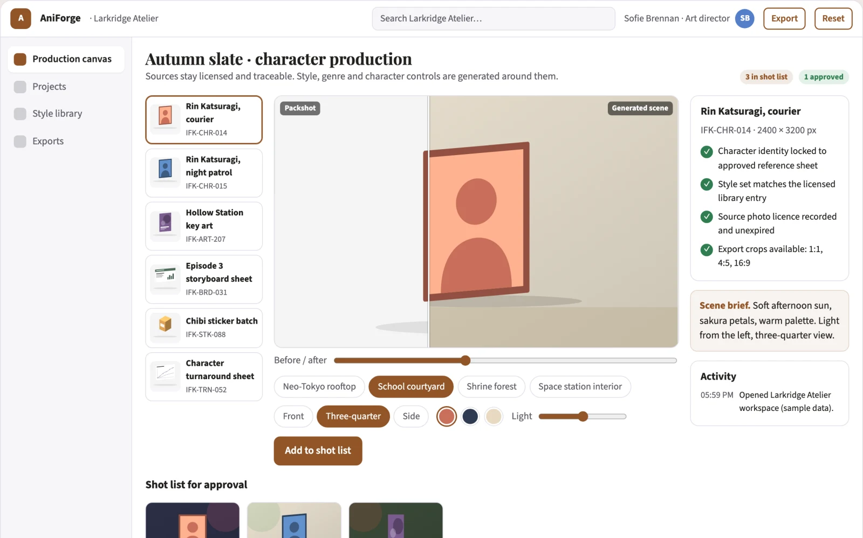863x538 pixels.
Task: Click the Reset button
Action: [833, 18]
